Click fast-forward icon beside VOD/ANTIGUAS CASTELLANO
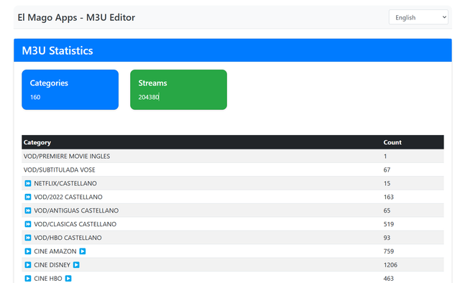 pyautogui.click(x=28, y=210)
